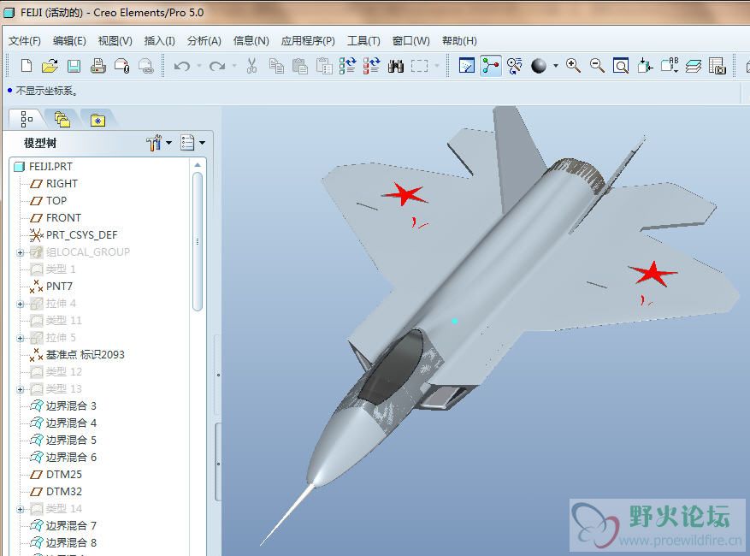Open the 窗口(W) menu
Image resolution: width=750 pixels, height=556 pixels.
410,41
